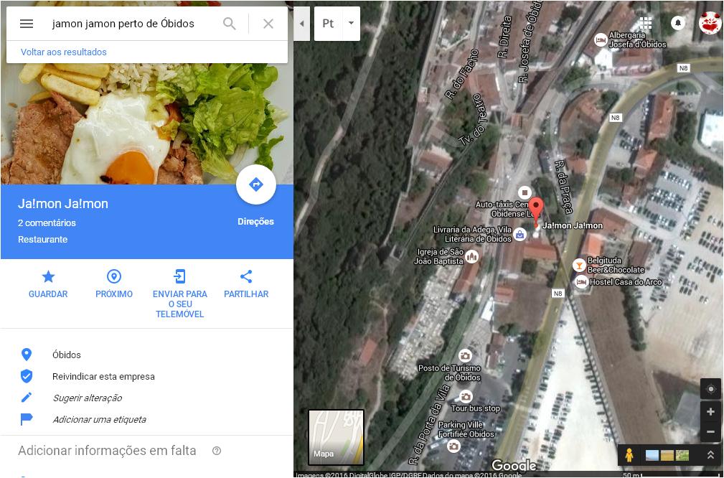This screenshot has width=724, height=478.
Task: Open the '2 comentários' reviews link
Action: [47, 222]
